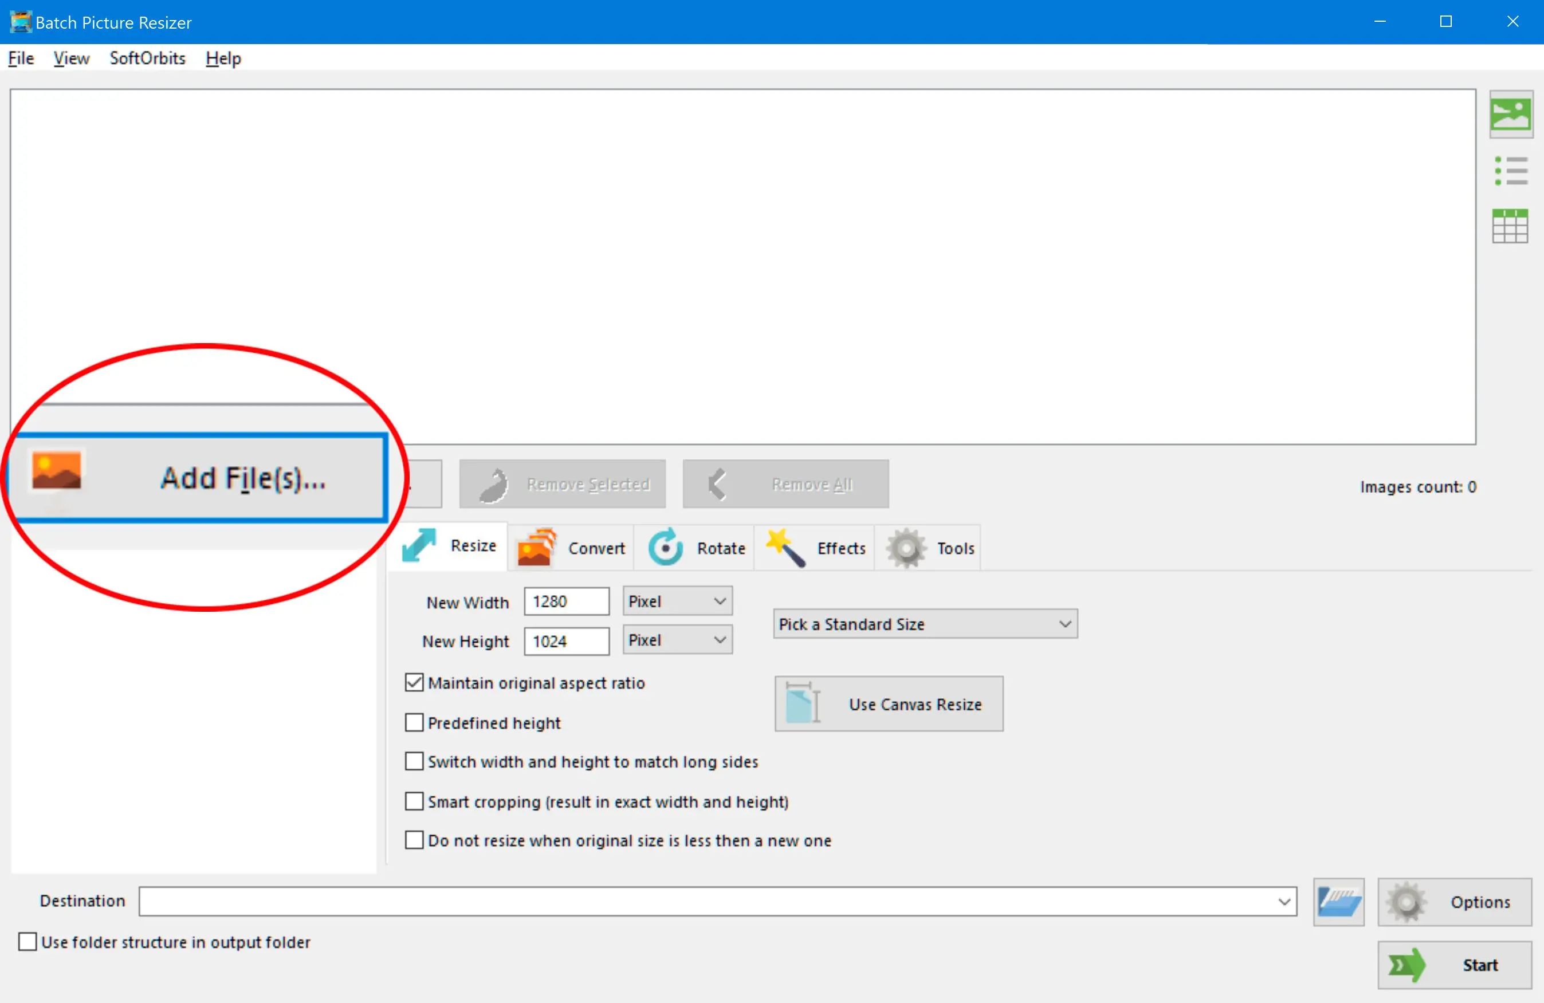Click the New Width input field

[567, 600]
